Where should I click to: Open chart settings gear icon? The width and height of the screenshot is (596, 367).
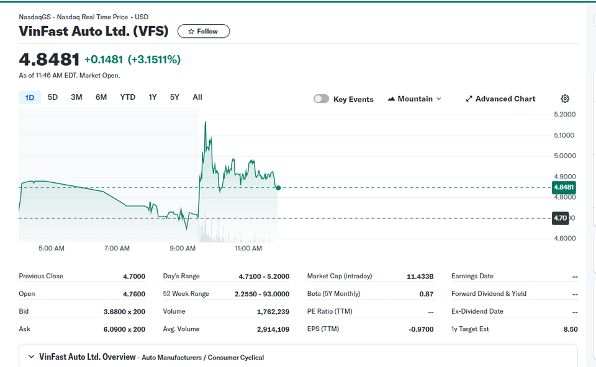[565, 99]
